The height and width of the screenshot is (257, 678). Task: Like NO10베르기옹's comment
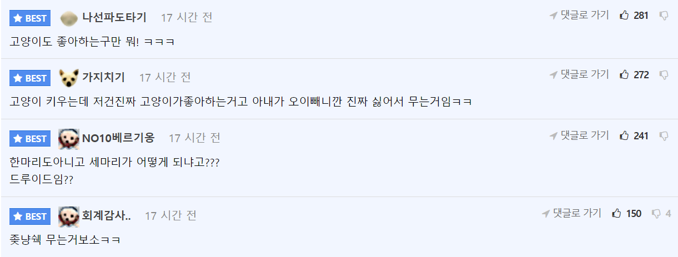[624, 136]
